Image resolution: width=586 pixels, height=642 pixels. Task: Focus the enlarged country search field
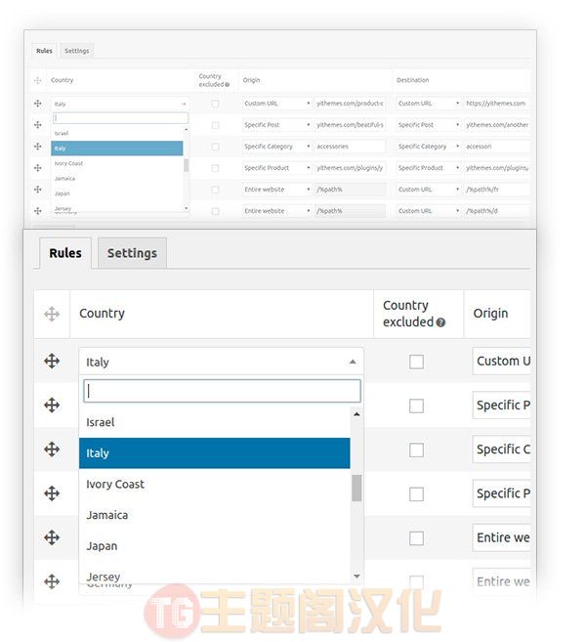223,391
